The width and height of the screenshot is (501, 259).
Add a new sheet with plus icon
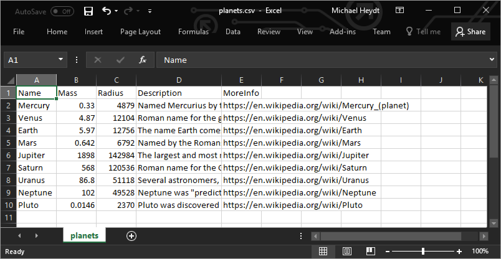coord(131,236)
